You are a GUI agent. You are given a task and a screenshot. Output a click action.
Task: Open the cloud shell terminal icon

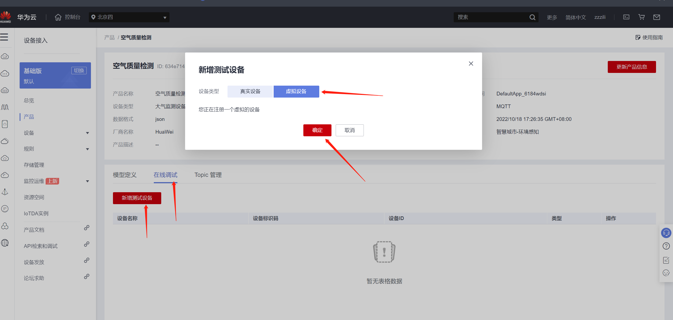tap(626, 17)
